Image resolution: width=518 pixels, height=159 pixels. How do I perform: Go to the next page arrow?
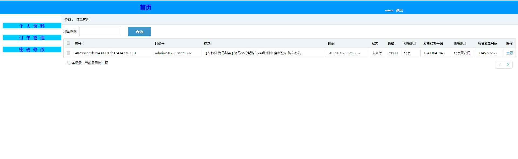pos(508,65)
